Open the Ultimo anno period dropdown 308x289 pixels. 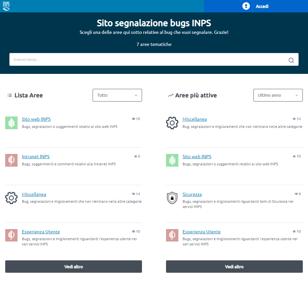(x=278, y=95)
